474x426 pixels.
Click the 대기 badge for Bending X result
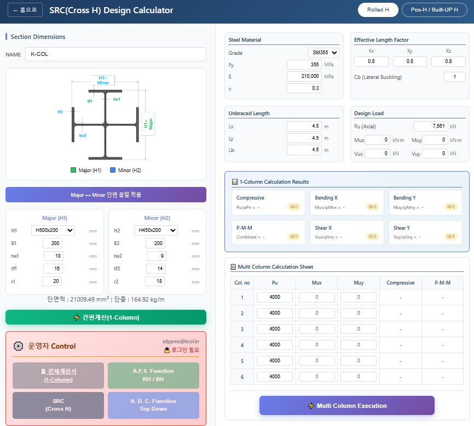coord(373,206)
